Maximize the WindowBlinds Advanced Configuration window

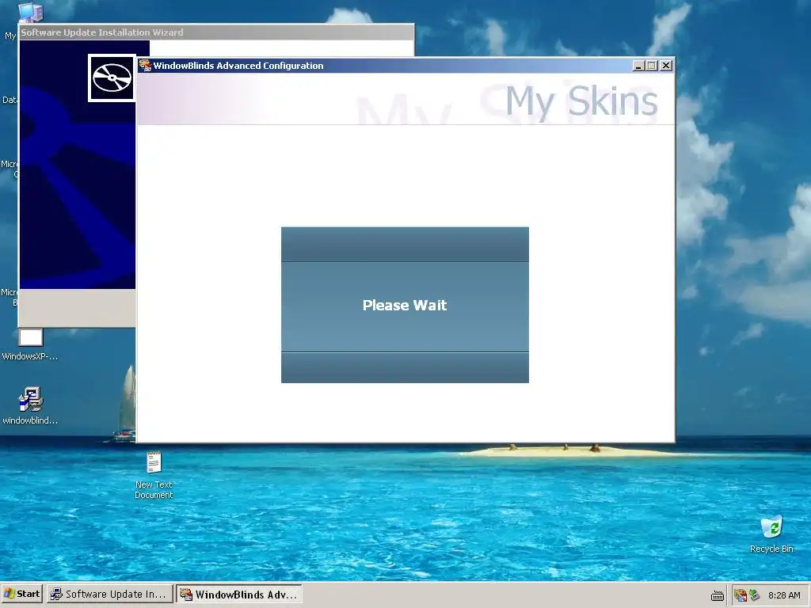tap(652, 66)
